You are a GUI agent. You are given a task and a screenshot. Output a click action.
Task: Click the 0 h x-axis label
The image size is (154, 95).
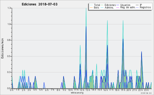pos(12,90)
